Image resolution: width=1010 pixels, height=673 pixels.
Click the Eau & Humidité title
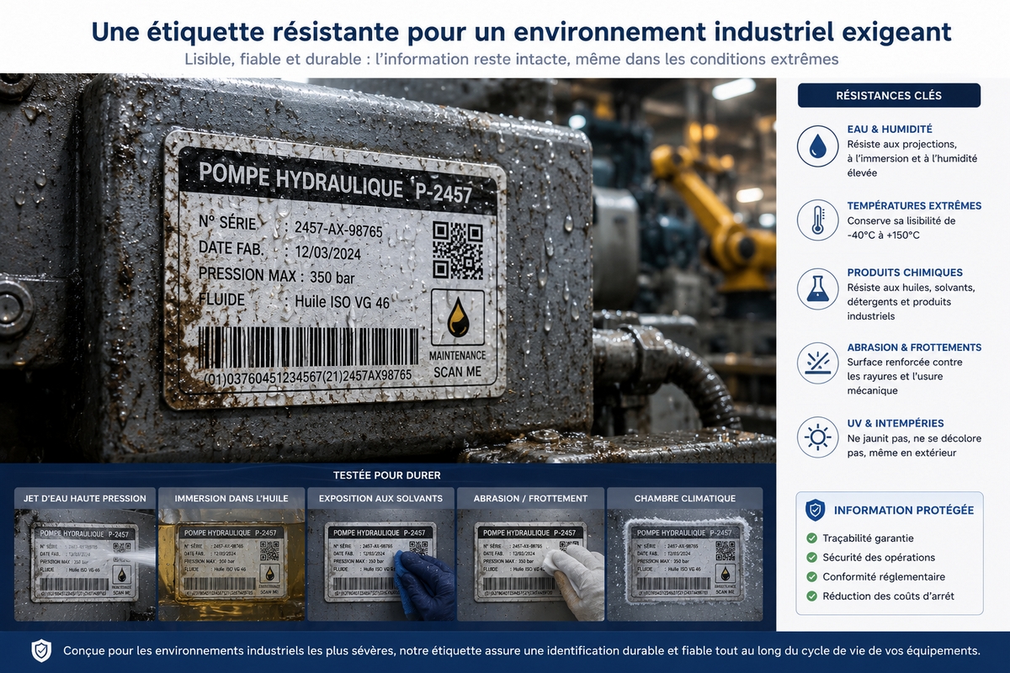click(x=890, y=130)
